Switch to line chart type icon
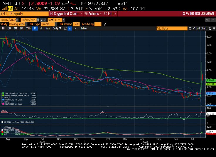This screenshot has width=216, height=157. pyautogui.click(x=65, y=29)
